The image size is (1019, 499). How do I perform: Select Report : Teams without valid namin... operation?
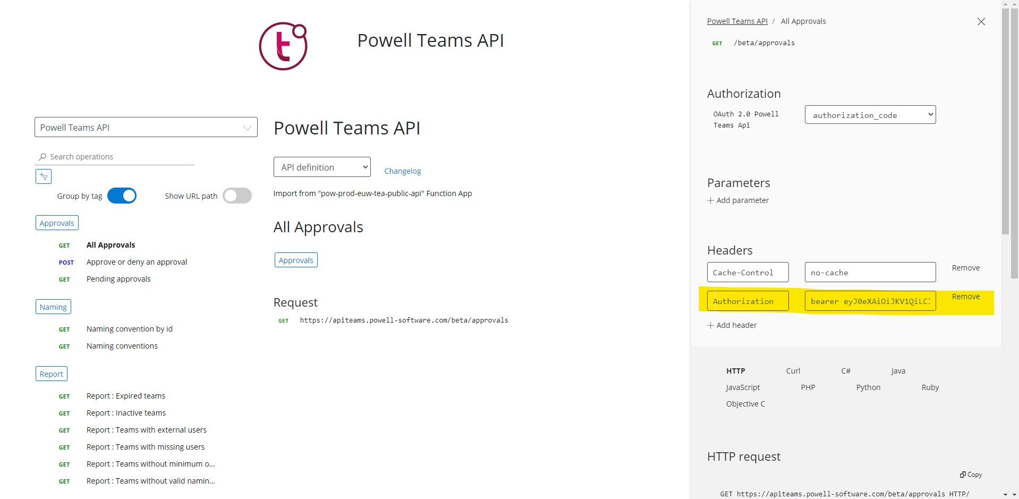pyautogui.click(x=151, y=481)
